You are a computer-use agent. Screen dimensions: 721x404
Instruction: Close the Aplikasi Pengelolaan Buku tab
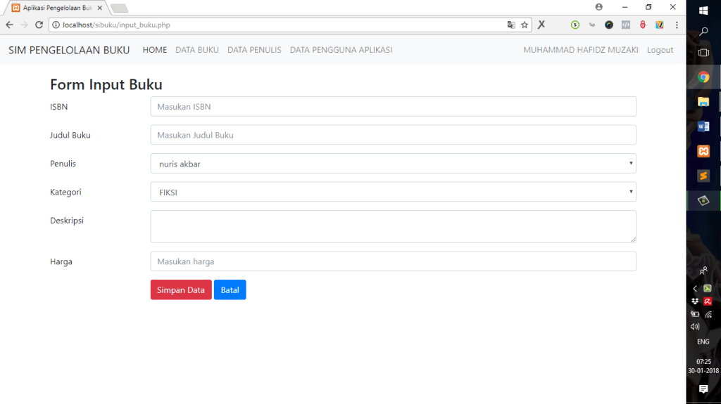point(100,8)
